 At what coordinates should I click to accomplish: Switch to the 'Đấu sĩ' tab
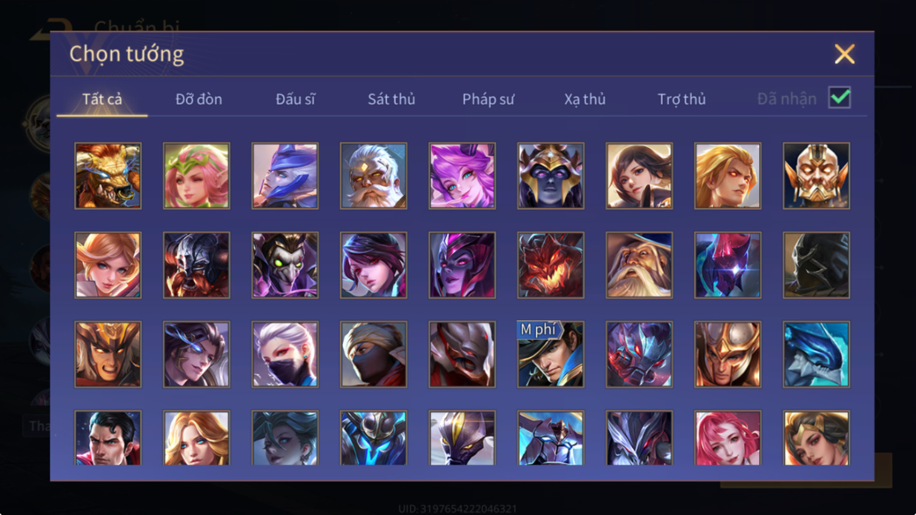coord(295,99)
